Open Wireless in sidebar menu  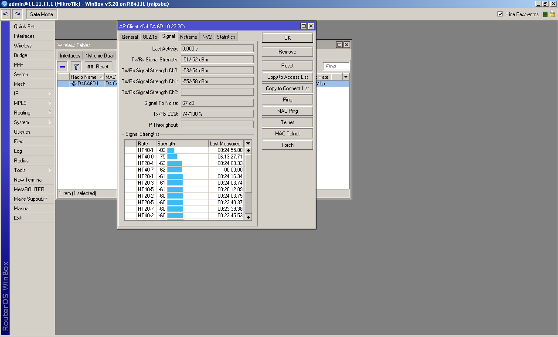tap(32, 46)
